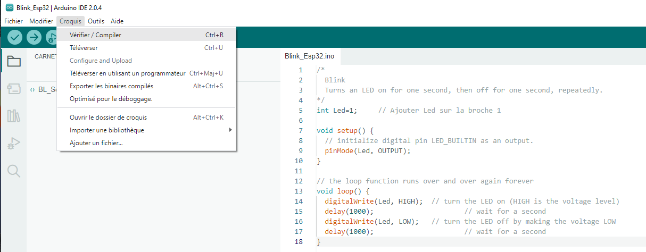Click the Upload arrow toolbar button
The image size is (646, 252).
pos(34,37)
